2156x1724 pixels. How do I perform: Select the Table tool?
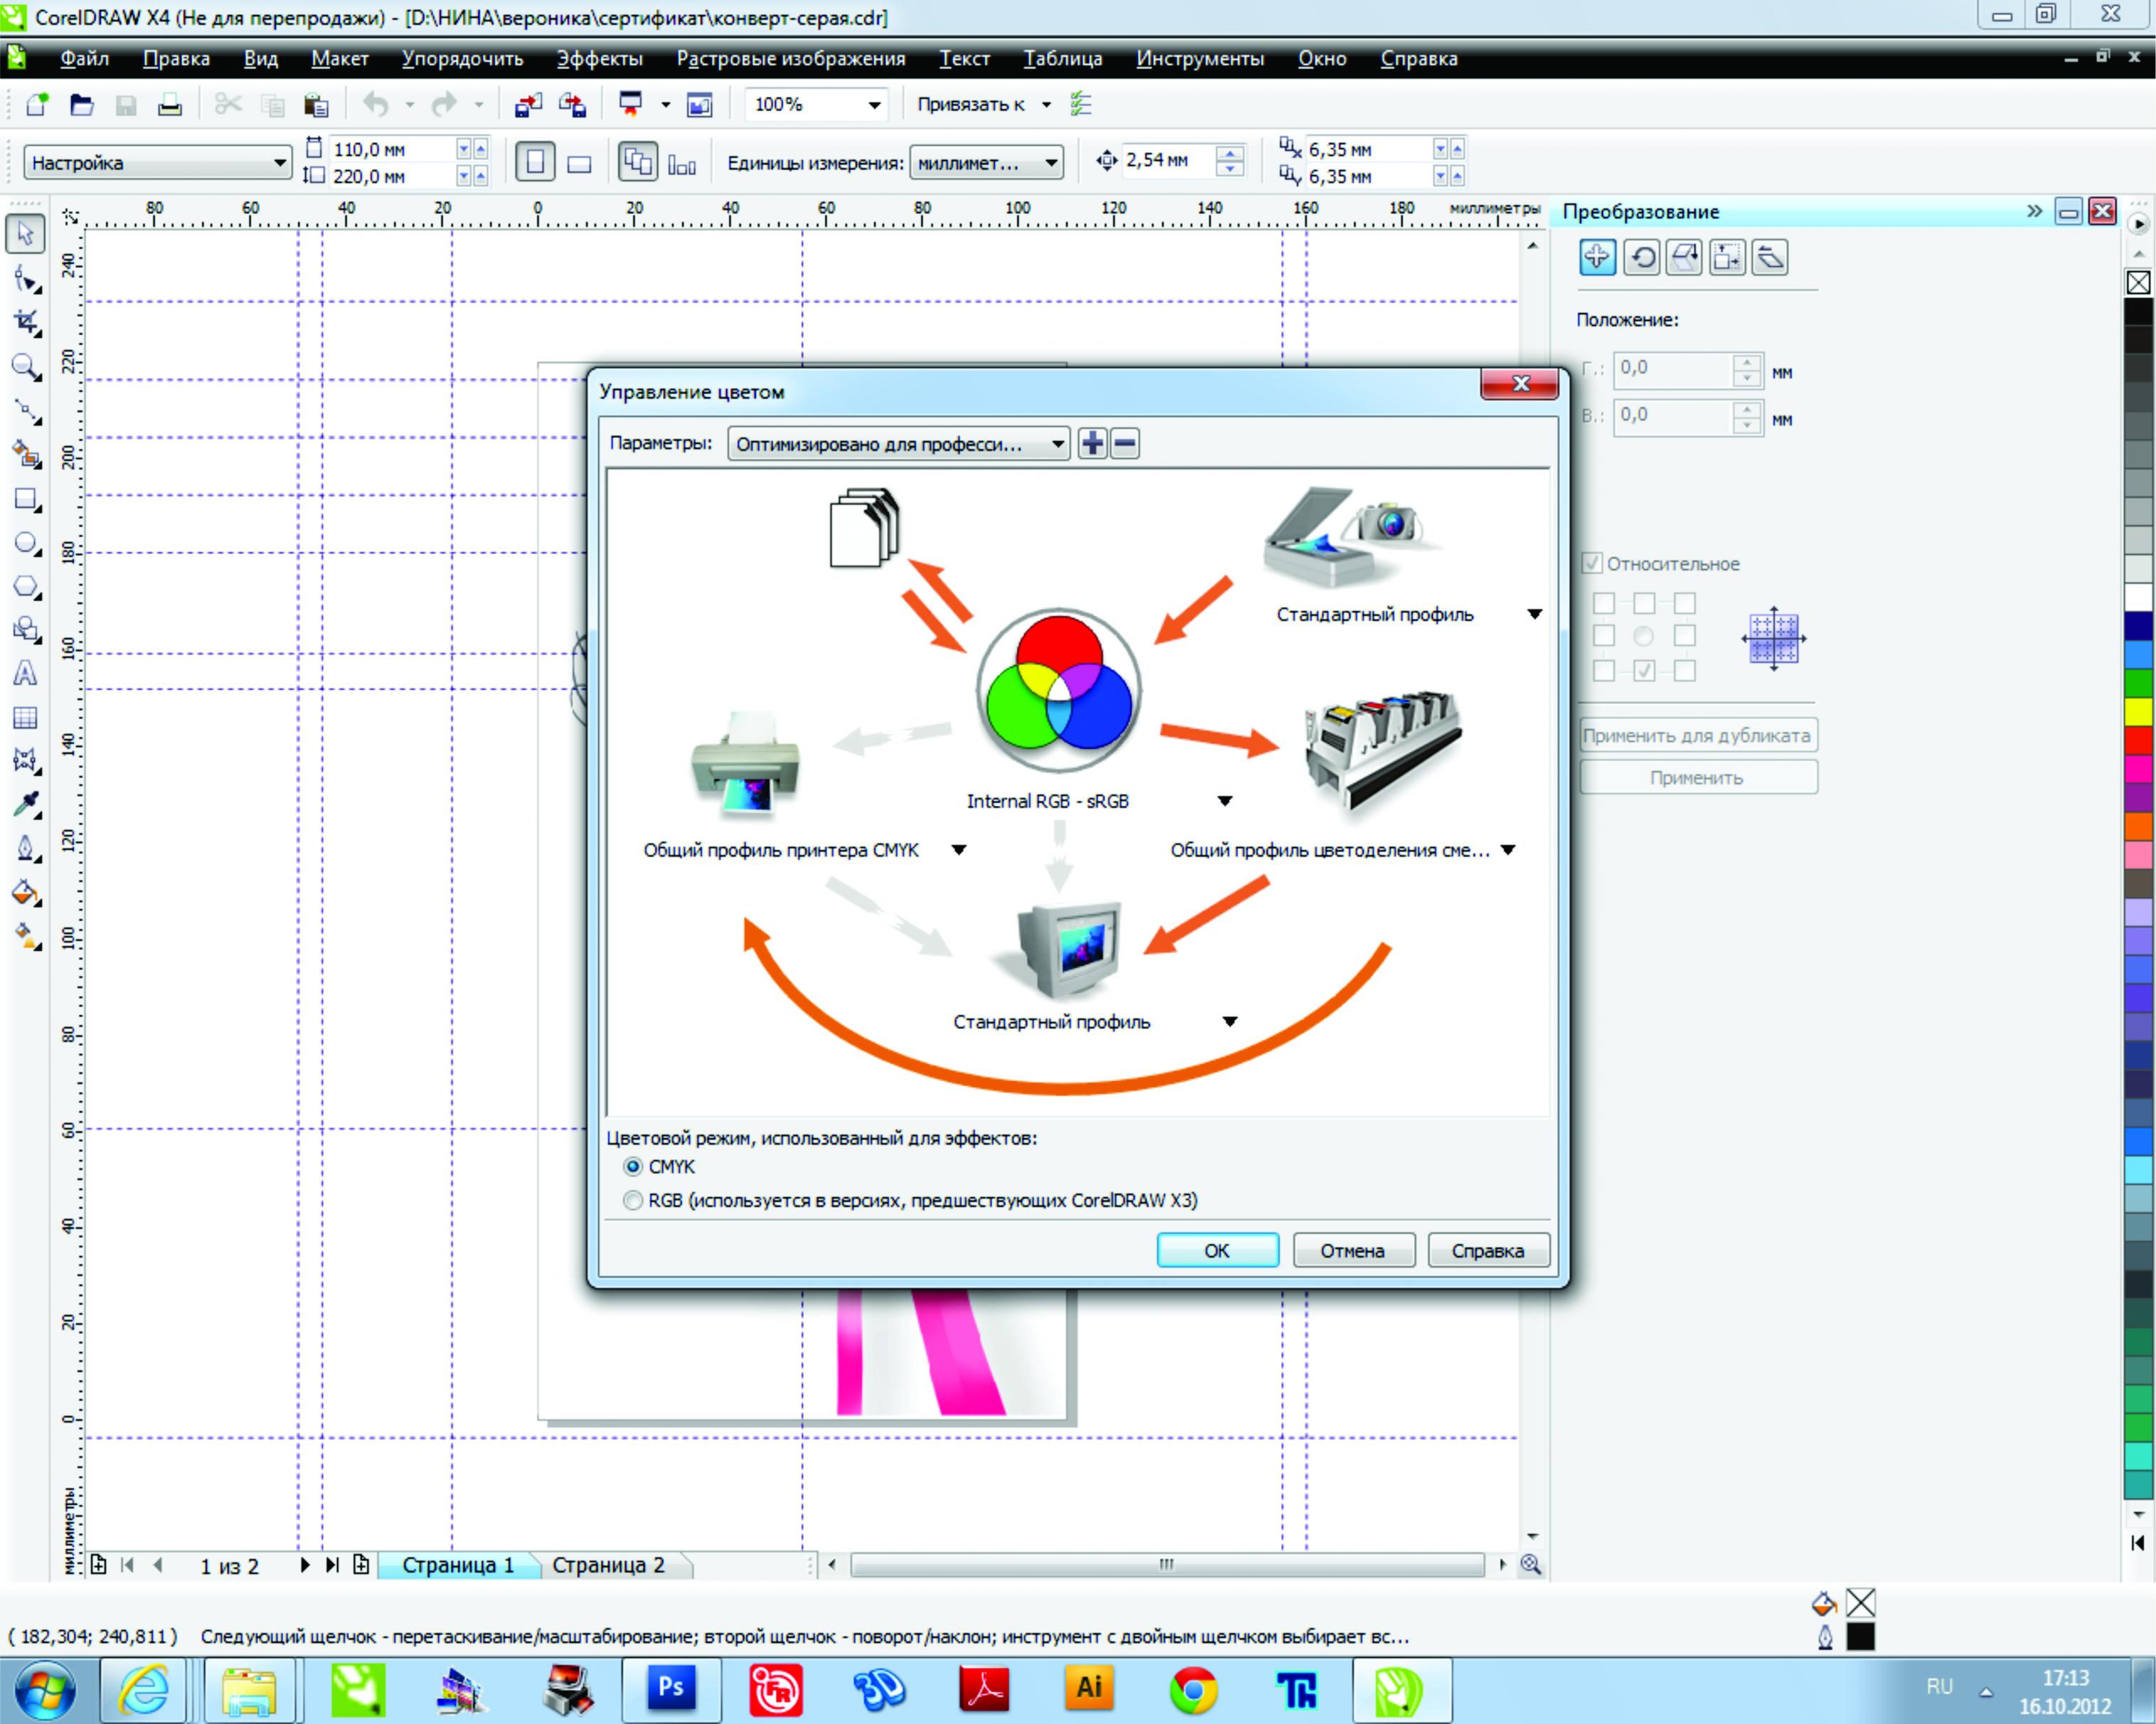click(25, 717)
